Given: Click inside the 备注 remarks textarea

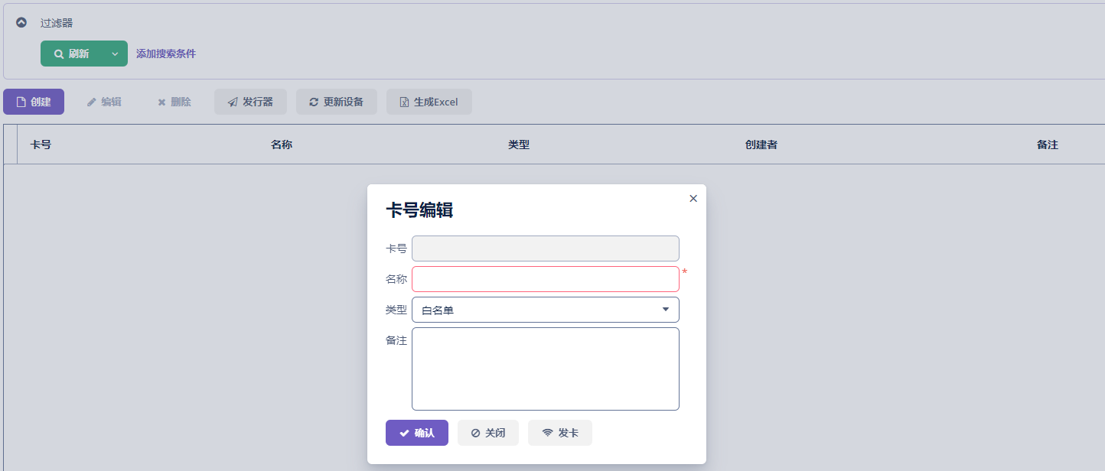Looking at the screenshot, I should 545,369.
